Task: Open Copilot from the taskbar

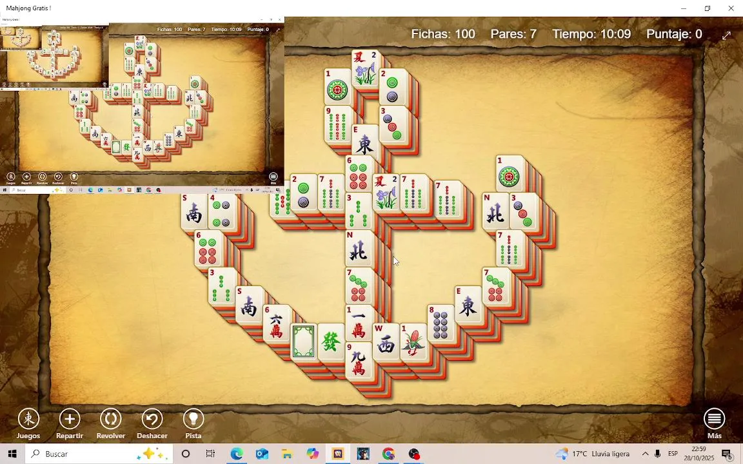Action: click(312, 454)
